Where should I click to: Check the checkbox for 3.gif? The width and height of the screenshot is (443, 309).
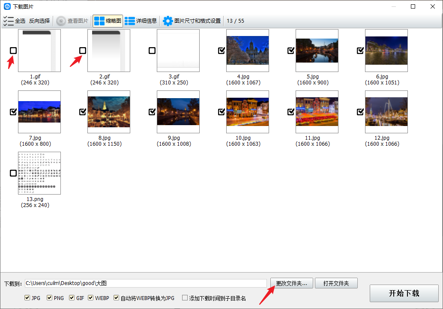click(152, 51)
